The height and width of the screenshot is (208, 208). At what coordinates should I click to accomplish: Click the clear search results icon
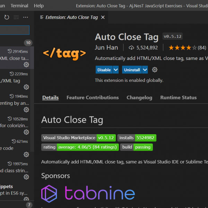16,17
